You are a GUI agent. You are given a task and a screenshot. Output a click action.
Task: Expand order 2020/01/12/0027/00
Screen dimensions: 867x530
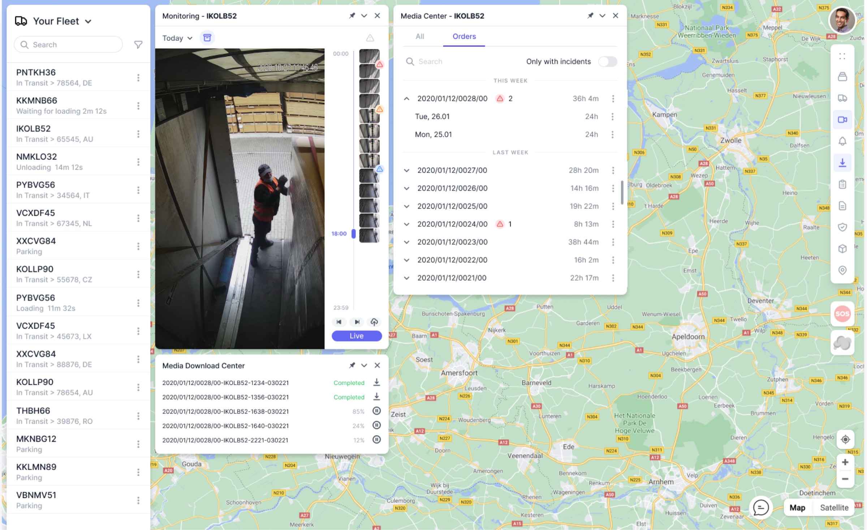click(x=407, y=170)
